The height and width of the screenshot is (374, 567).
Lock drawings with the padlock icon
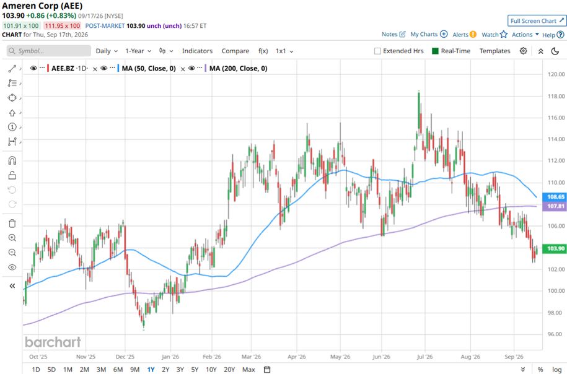[12, 175]
